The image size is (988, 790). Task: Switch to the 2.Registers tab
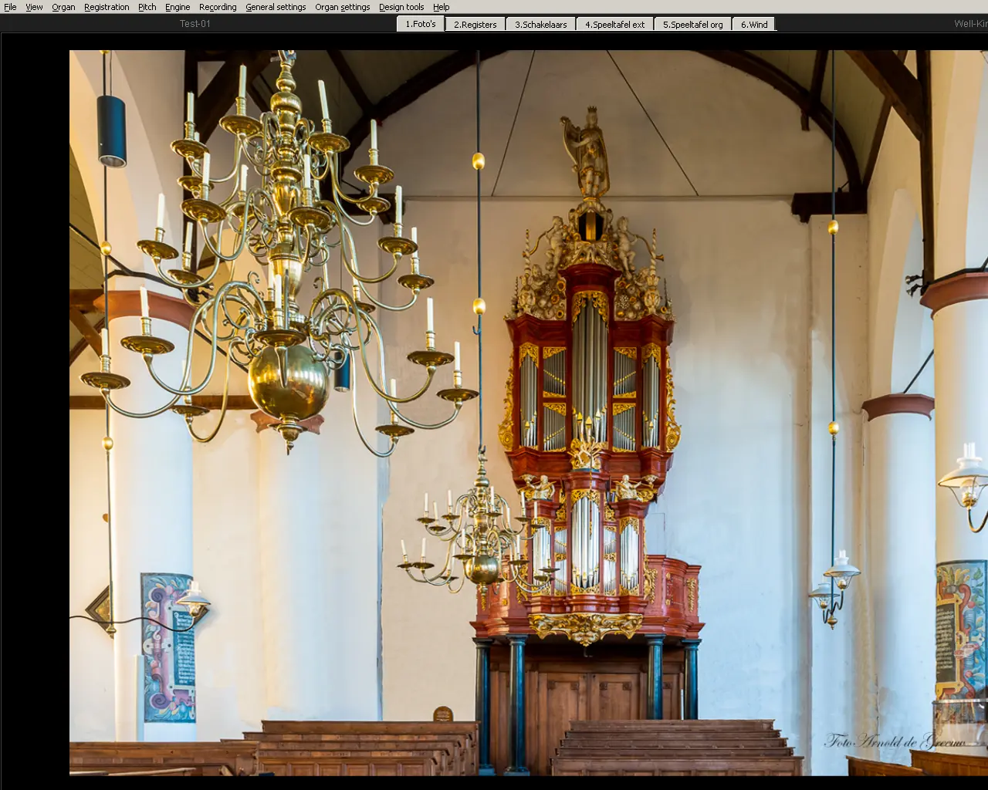[475, 25]
